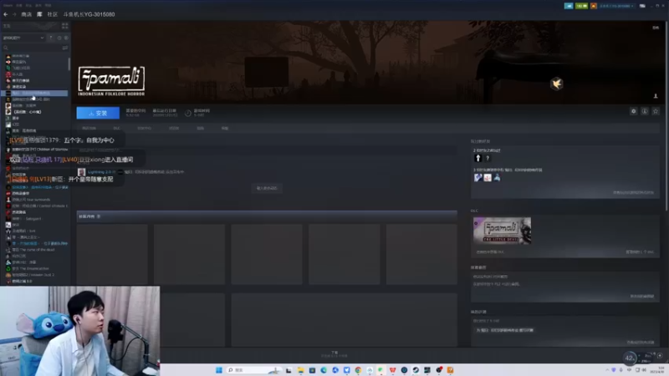Open the 商店页面 store page sub-tab
669x376 pixels.
click(89, 129)
